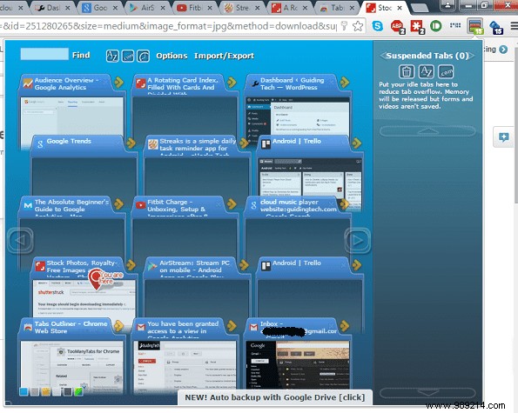
Task: Sort open tabs by creation time (clock icon)
Action: coord(144,56)
